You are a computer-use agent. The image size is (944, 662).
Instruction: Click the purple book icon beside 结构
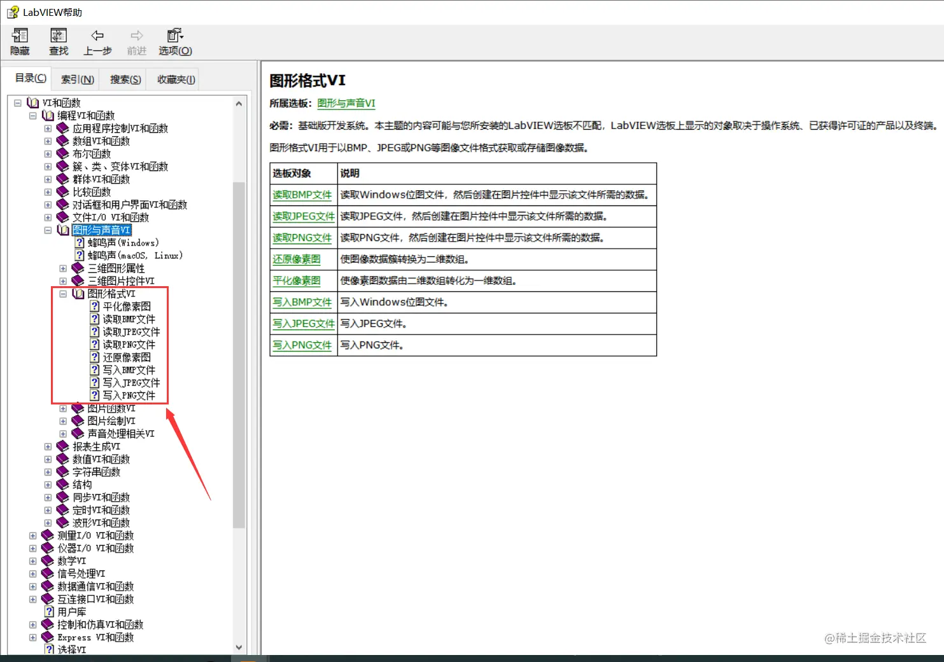click(63, 484)
